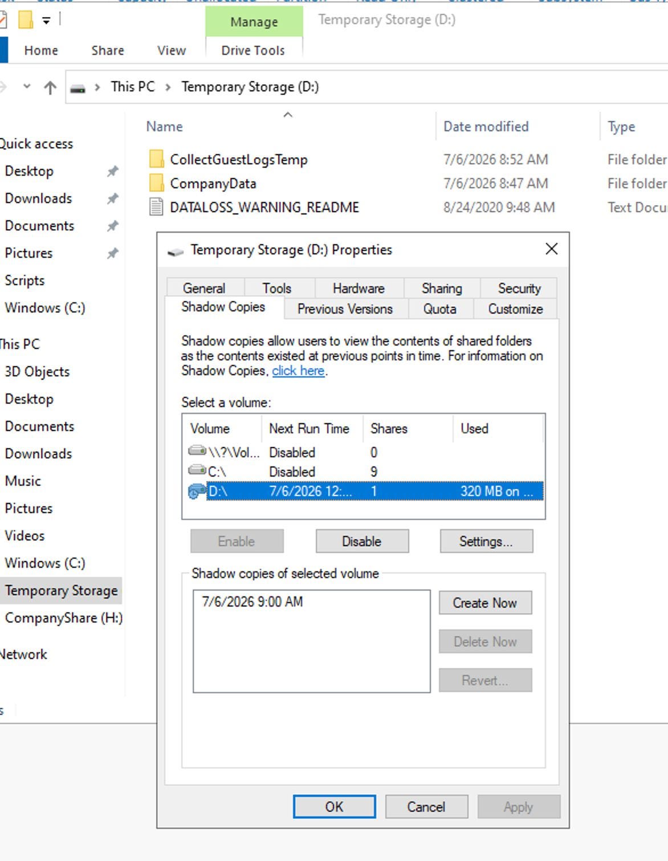Click the Create Now button
This screenshot has height=861, width=668.
coord(485,603)
